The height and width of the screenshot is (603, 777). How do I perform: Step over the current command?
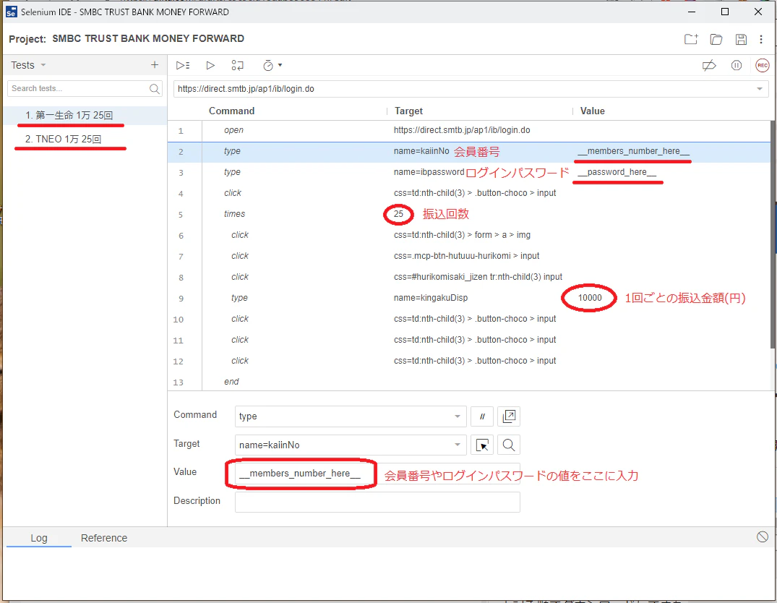pos(237,66)
